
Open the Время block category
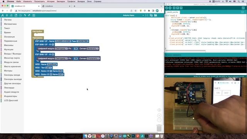click(x=7, y=32)
